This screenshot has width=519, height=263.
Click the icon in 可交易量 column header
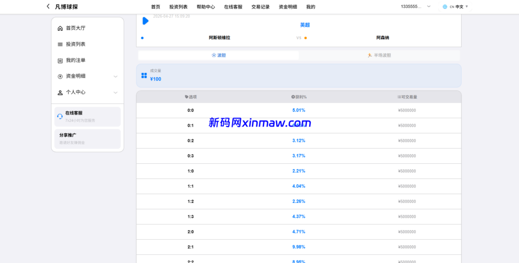coord(399,97)
